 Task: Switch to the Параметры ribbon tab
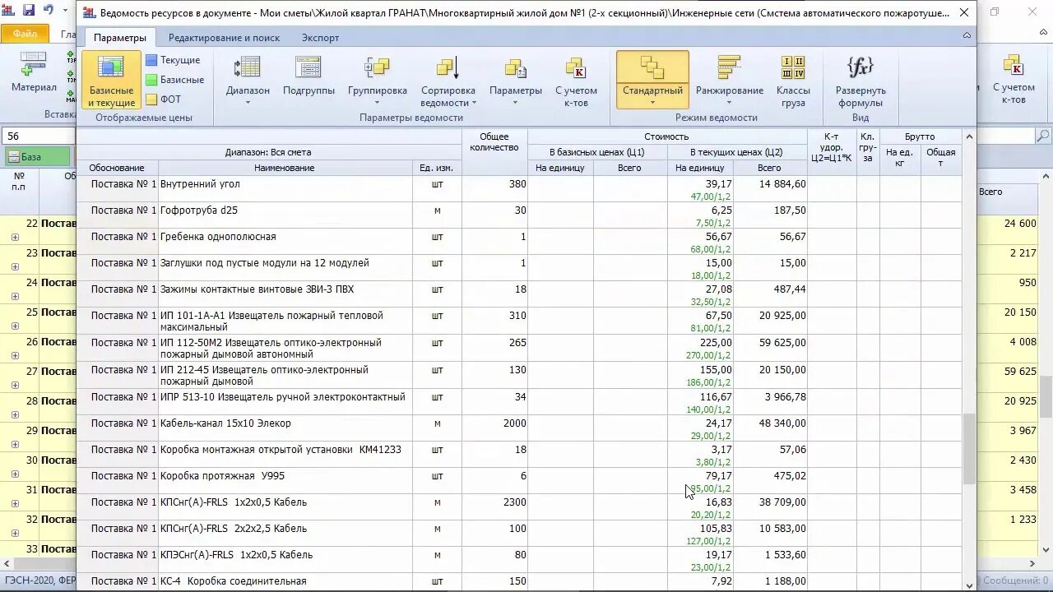click(x=120, y=38)
